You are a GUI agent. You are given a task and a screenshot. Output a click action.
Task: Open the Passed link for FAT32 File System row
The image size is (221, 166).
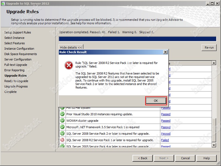pos(166,108)
